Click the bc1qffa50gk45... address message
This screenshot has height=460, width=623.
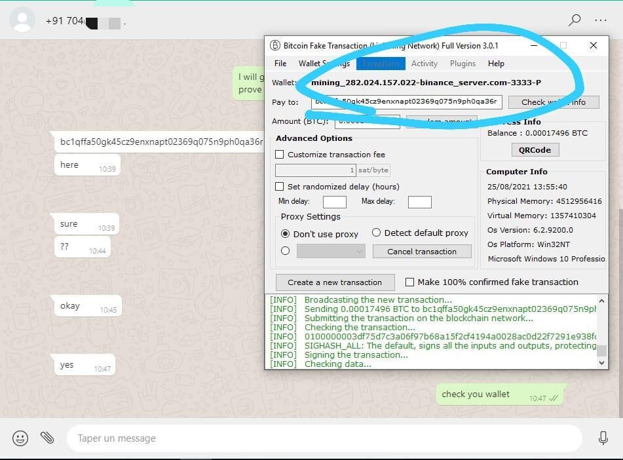coord(159,142)
